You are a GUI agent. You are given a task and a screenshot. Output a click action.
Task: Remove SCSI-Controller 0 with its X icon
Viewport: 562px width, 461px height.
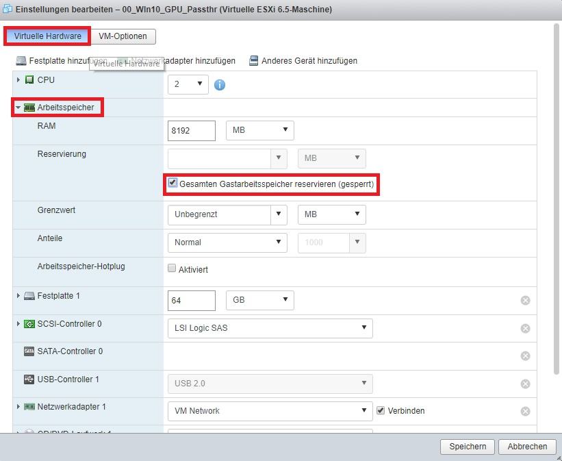click(x=526, y=328)
